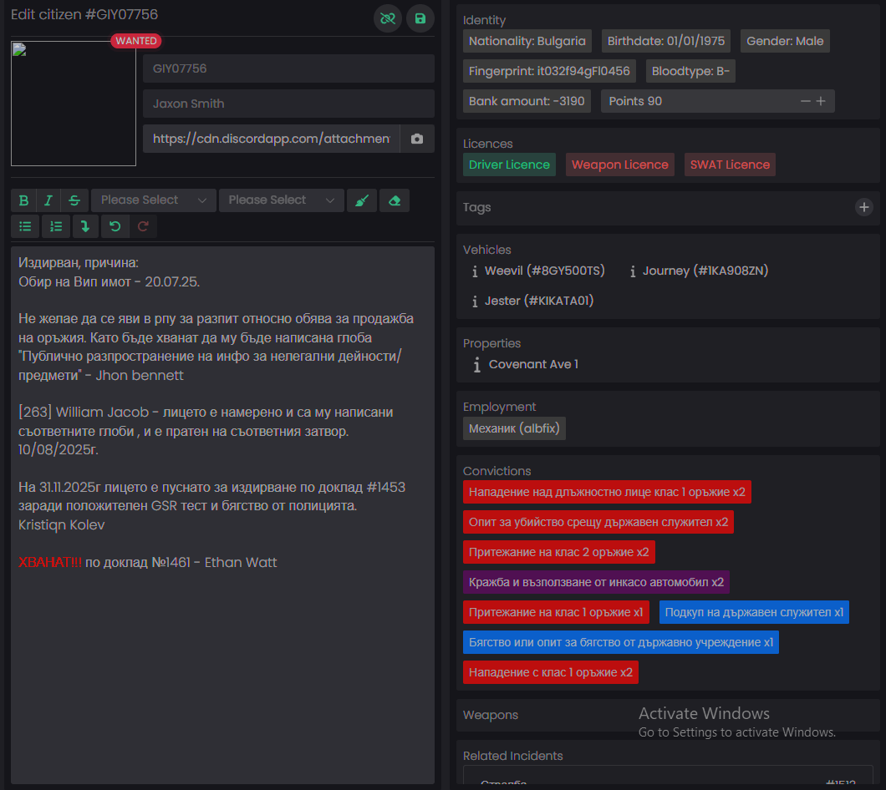Select conviction Притежание на клас 2 оръжие x2

pos(559,552)
